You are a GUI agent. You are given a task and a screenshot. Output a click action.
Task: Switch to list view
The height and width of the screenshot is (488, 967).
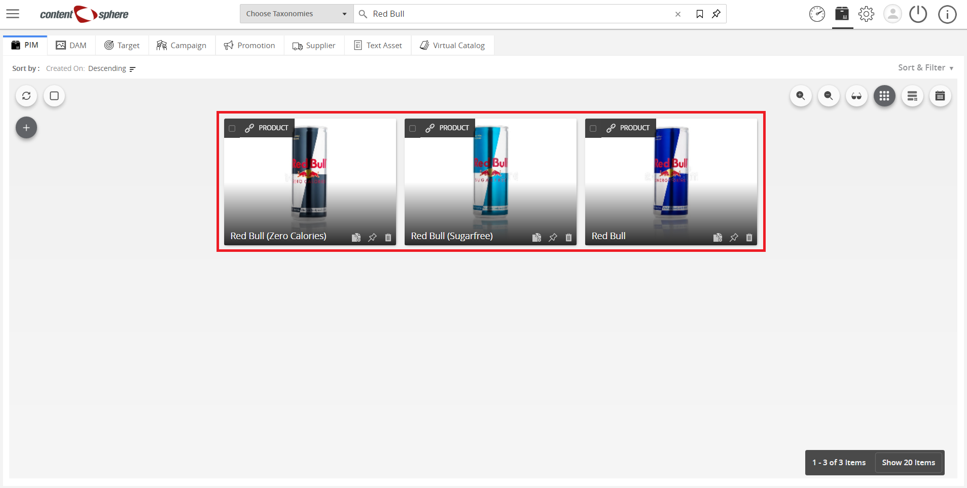[x=912, y=96]
